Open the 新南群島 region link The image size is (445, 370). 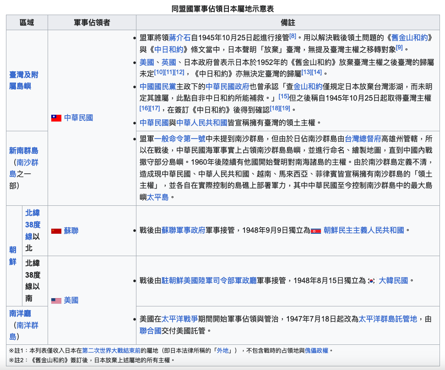coord(24,150)
